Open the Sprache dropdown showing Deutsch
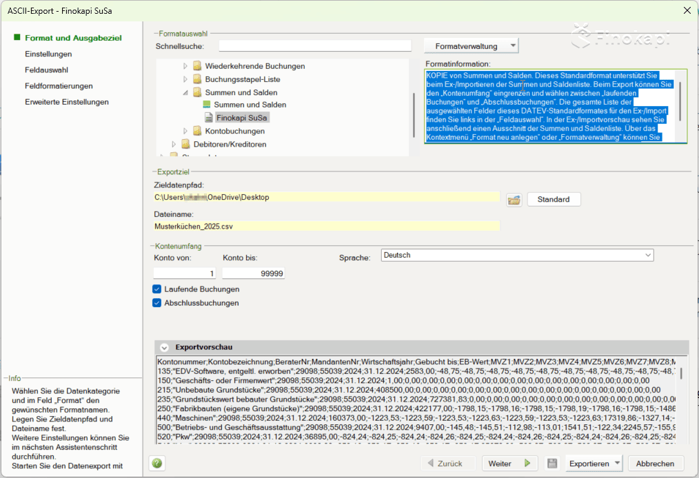699x478 pixels. tap(648, 256)
